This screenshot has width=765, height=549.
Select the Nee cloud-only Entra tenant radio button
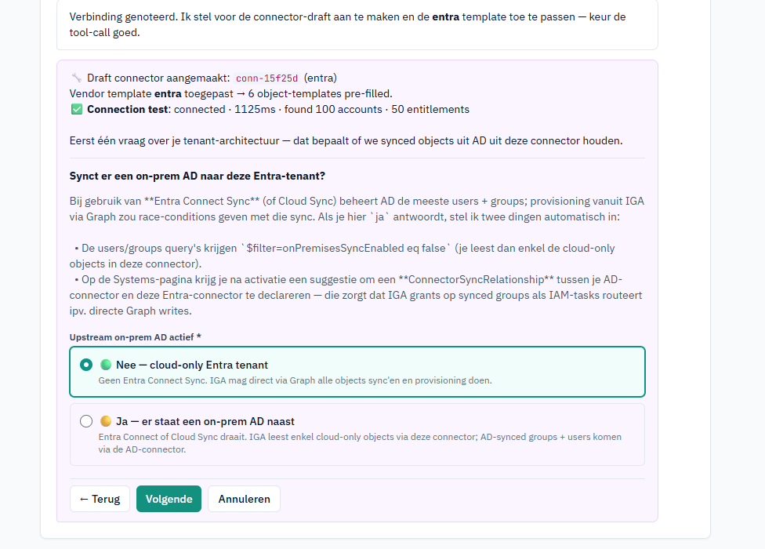[86, 365]
